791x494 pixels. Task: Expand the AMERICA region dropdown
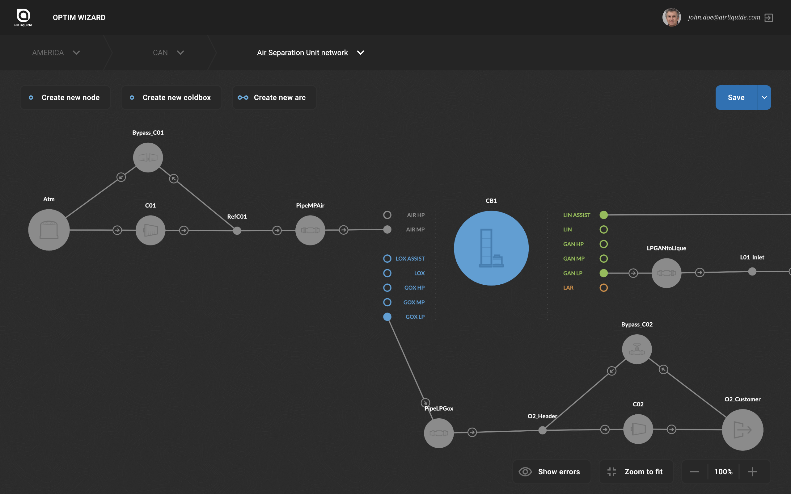pyautogui.click(x=76, y=52)
